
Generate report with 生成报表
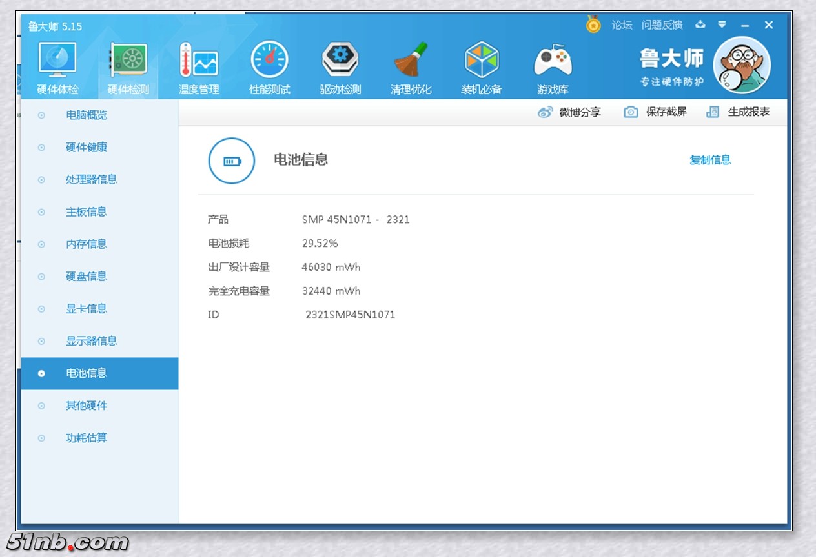click(739, 112)
